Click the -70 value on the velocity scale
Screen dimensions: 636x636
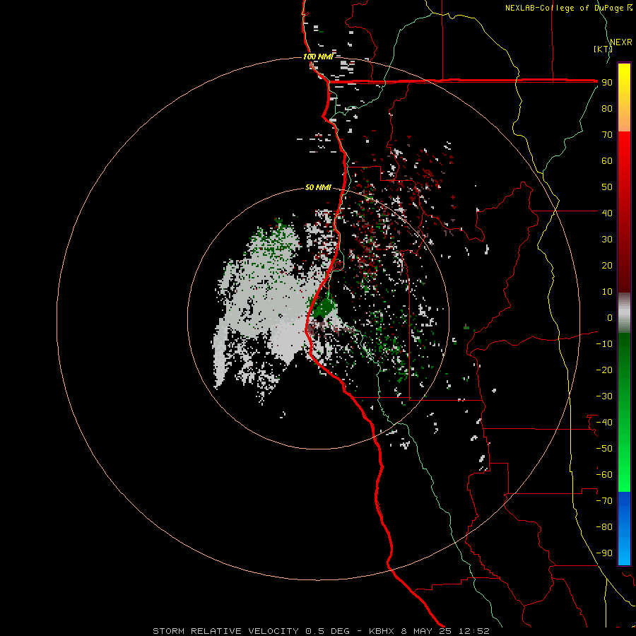point(604,501)
